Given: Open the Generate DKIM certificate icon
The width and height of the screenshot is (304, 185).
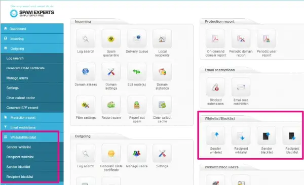Looking at the screenshot, I should point(111,153).
